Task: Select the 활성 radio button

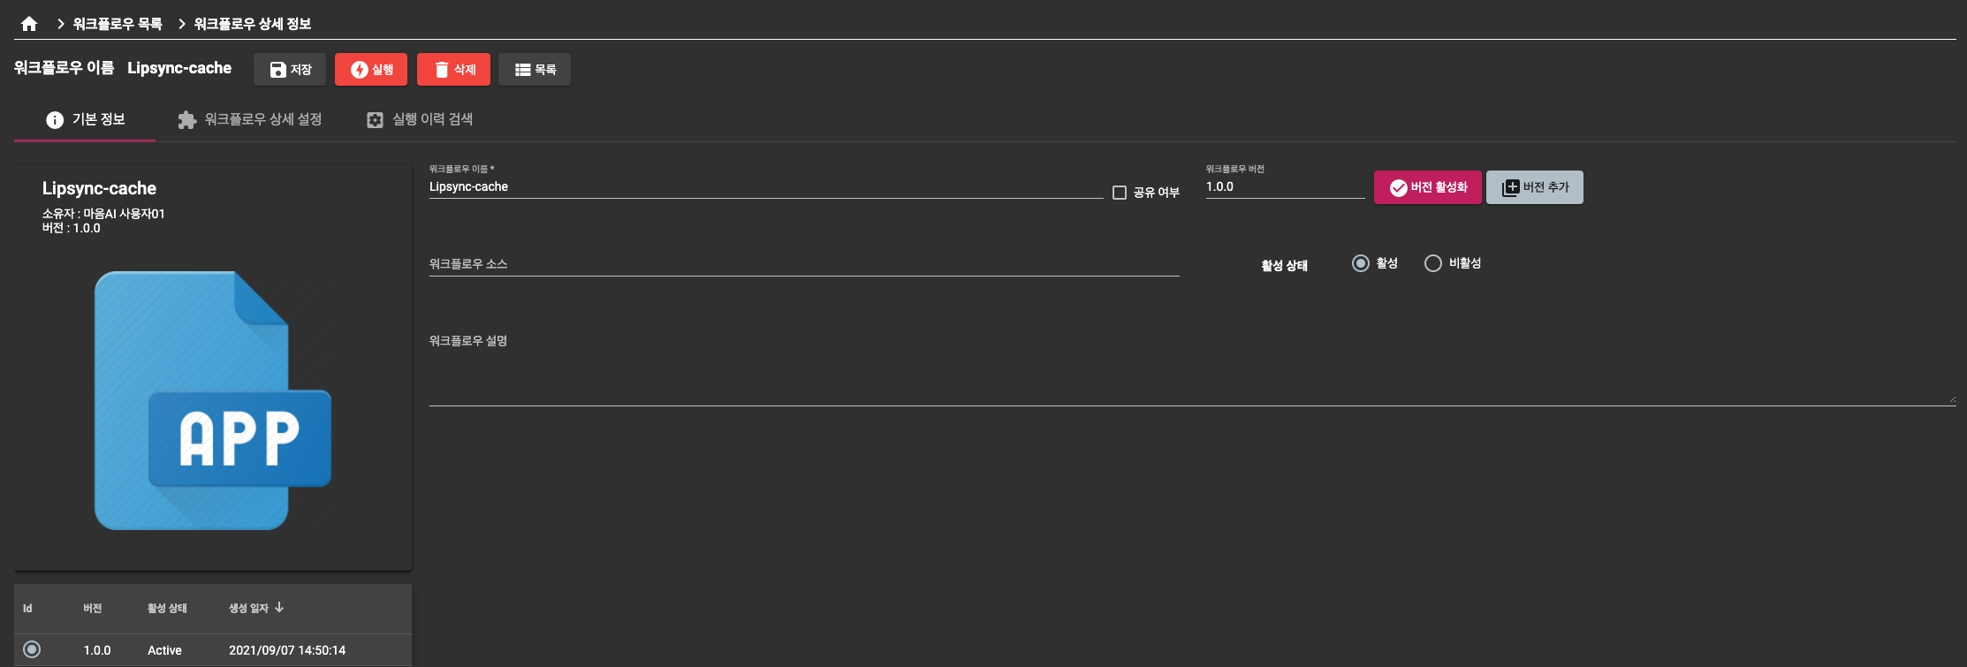Action: 1361,263
